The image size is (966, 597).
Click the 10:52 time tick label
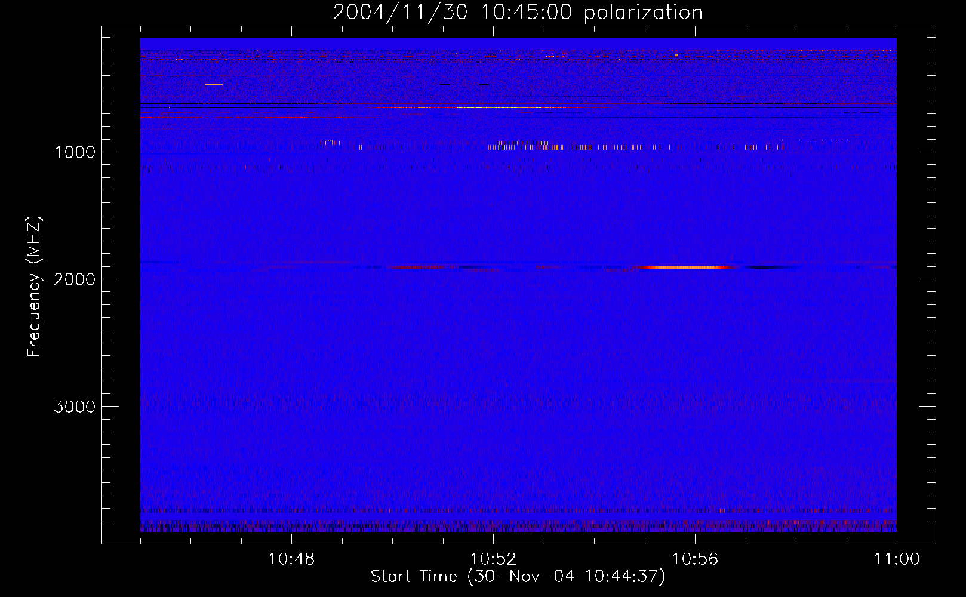(493, 559)
